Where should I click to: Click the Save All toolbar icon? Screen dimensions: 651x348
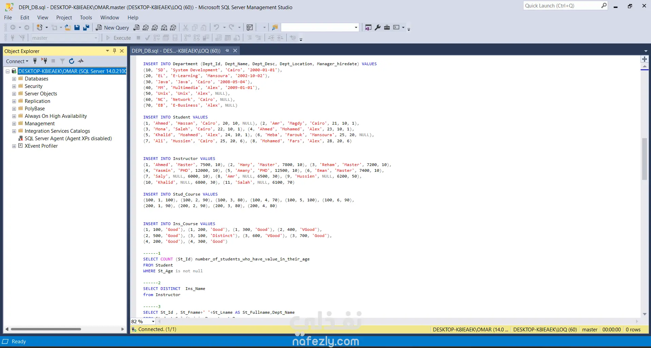tap(86, 28)
